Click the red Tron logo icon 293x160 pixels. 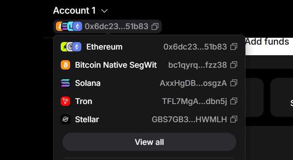click(65, 101)
